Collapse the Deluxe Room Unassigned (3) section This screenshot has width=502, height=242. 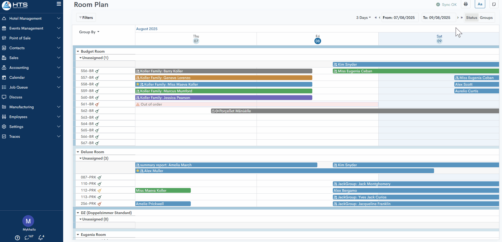pyautogui.click(x=80, y=158)
